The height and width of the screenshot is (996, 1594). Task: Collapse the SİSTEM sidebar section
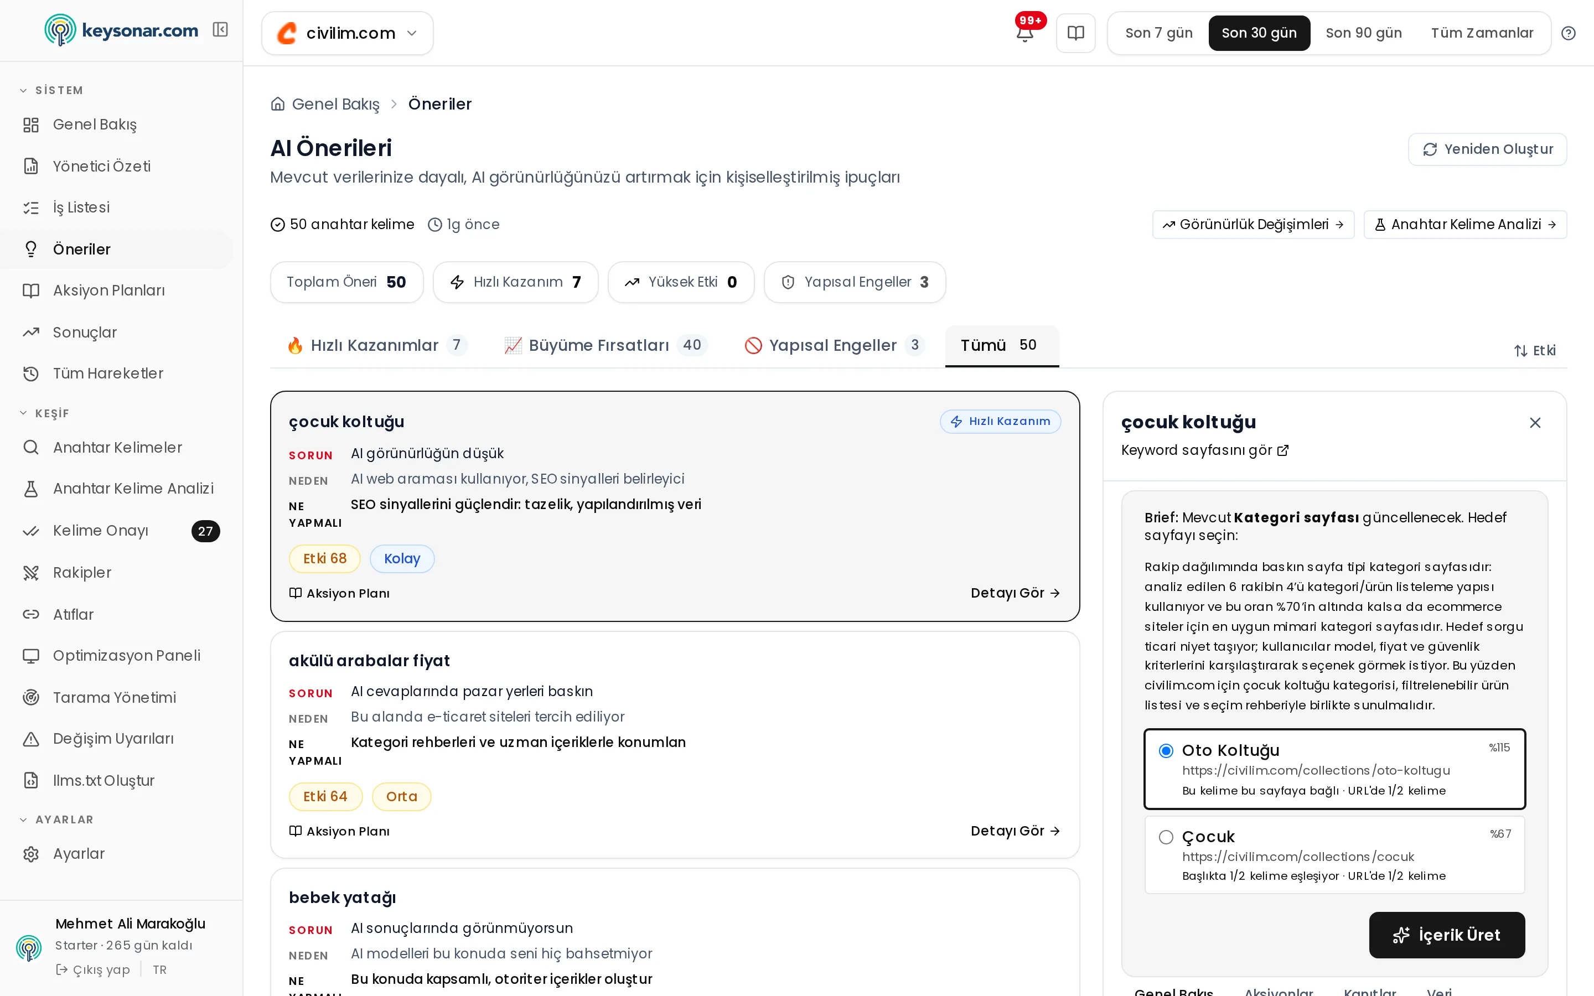(51, 90)
